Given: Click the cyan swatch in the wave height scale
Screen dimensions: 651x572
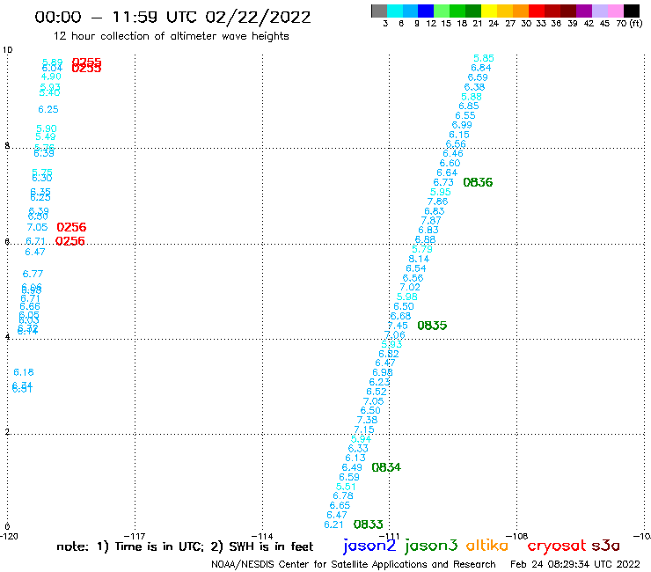Looking at the screenshot, I should coord(395,11).
